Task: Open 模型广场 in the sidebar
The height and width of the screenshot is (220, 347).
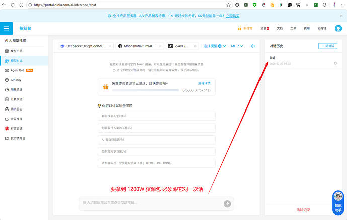Action: [x=17, y=51]
